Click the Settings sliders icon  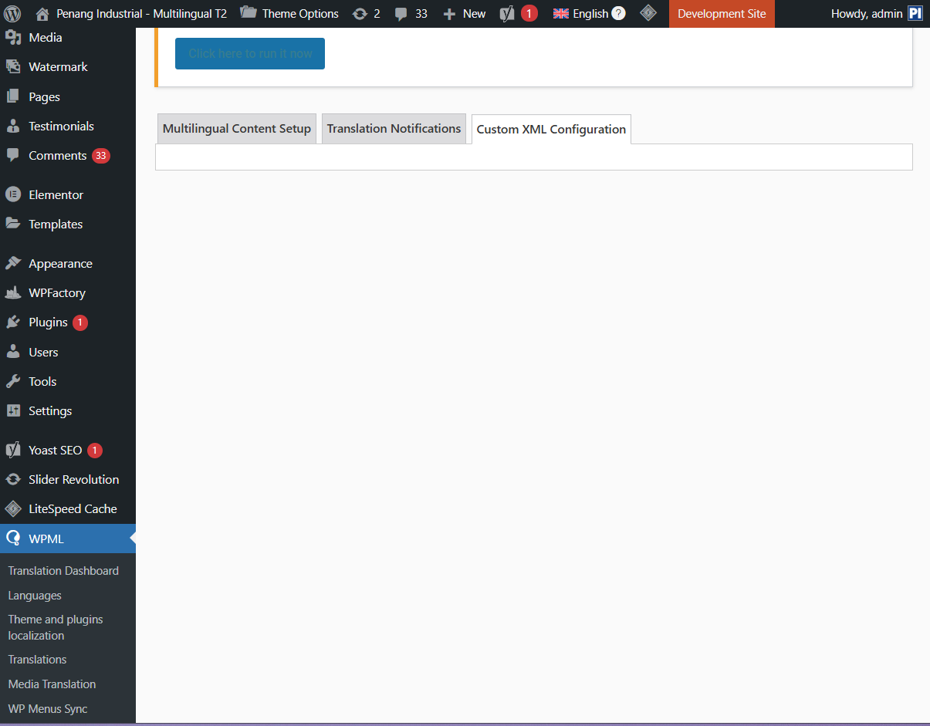click(13, 410)
